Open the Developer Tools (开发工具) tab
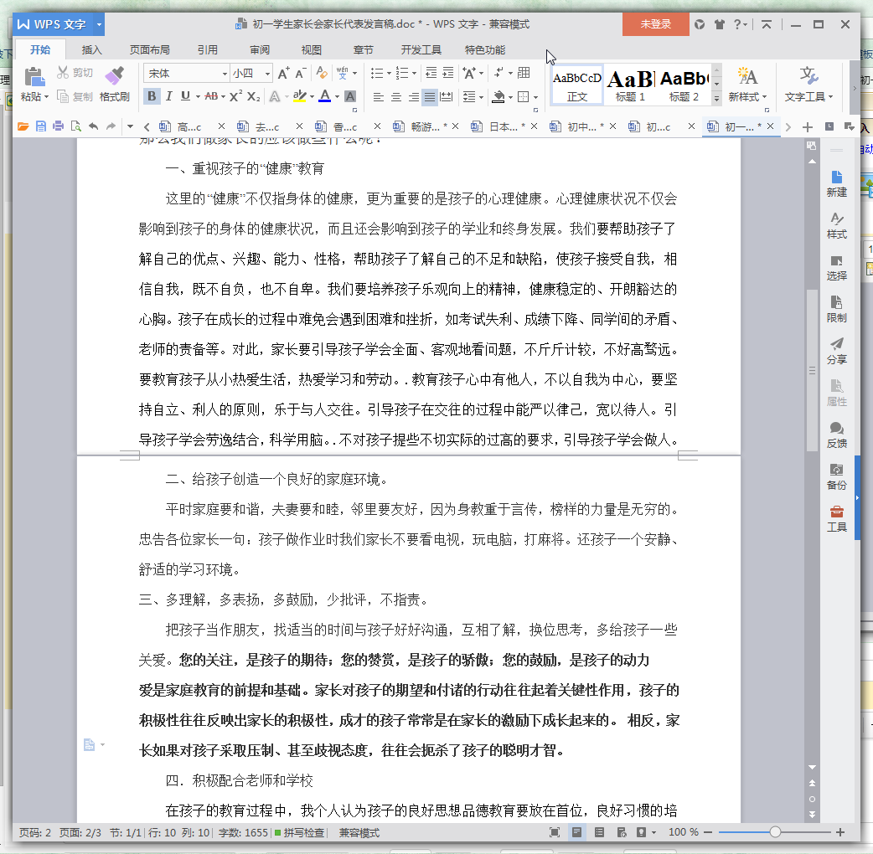Viewport: 873px width, 854px height. [421, 49]
